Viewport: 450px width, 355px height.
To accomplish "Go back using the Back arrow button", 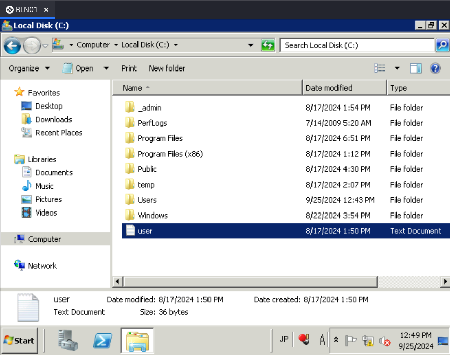I will click(12, 45).
